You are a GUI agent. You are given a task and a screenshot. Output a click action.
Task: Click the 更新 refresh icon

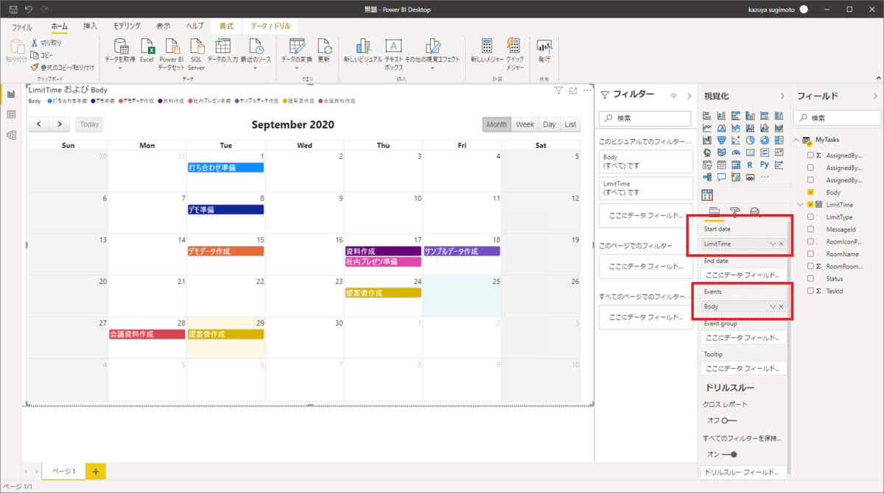[323, 46]
